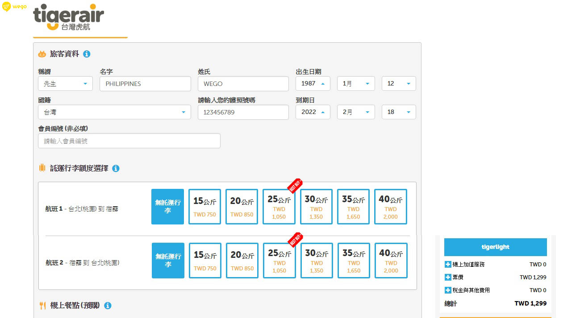
Task: Open the 國籍 nationality dropdown showing 台灣
Action: click(114, 112)
